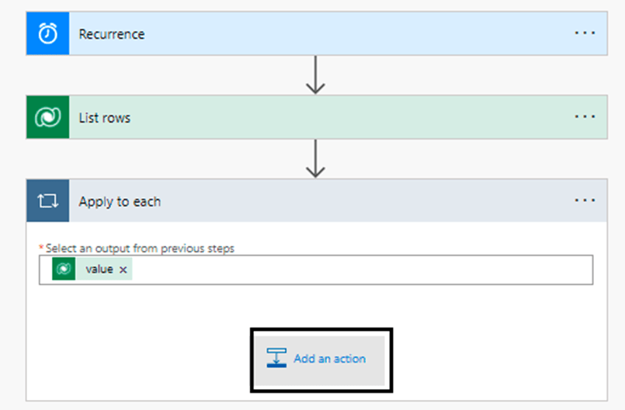Click arrow between List rows and Apply to each
Image resolution: width=625 pixels, height=410 pixels.
(314, 158)
